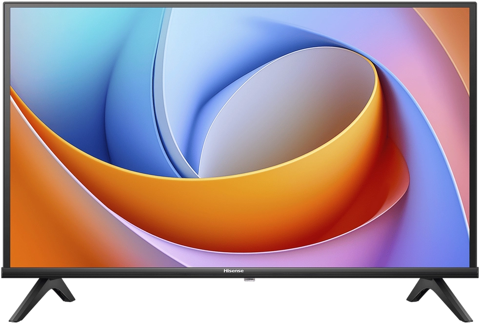Image resolution: width=480 pixels, height=324 pixels.
Task: Click the left bezel edge of the TV
Action: pos(6,136)
